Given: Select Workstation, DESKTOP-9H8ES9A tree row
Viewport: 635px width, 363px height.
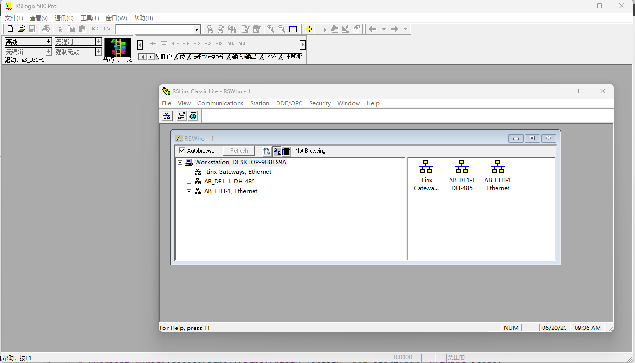Looking at the screenshot, I should pos(241,162).
